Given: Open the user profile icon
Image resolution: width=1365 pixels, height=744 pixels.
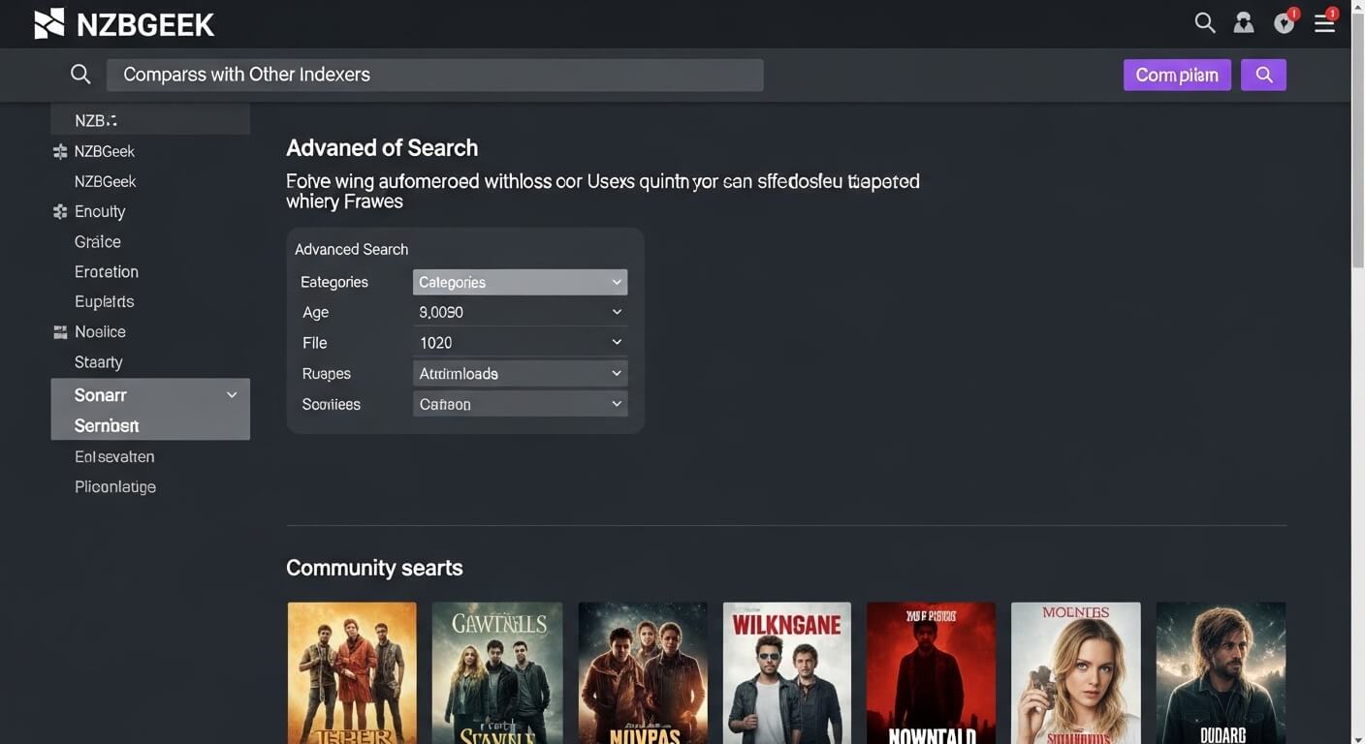Looking at the screenshot, I should pyautogui.click(x=1244, y=23).
